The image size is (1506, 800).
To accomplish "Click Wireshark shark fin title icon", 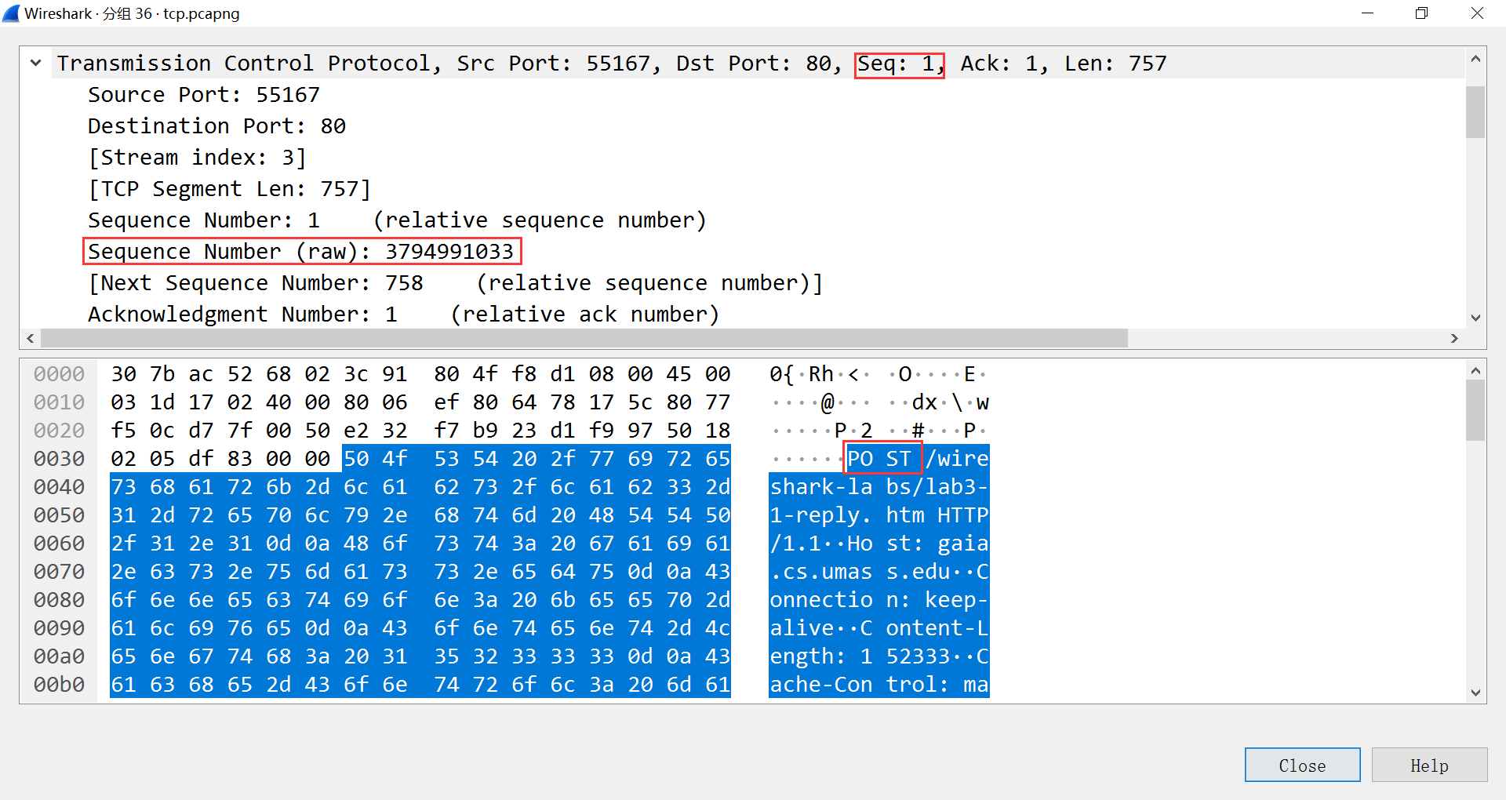I will [x=11, y=13].
